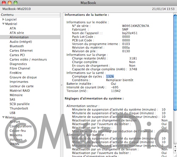Image resolution: width=177 pixels, height=157 pixels.
Task: Select WWAN entry
Action: pyautogui.click(x=15, y=144)
